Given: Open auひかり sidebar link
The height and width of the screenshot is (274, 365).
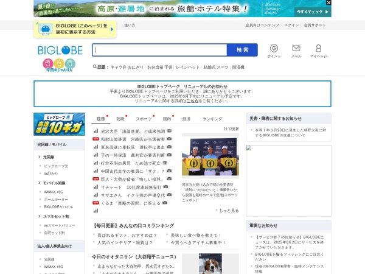Looking at the screenshot, I should (51, 174).
